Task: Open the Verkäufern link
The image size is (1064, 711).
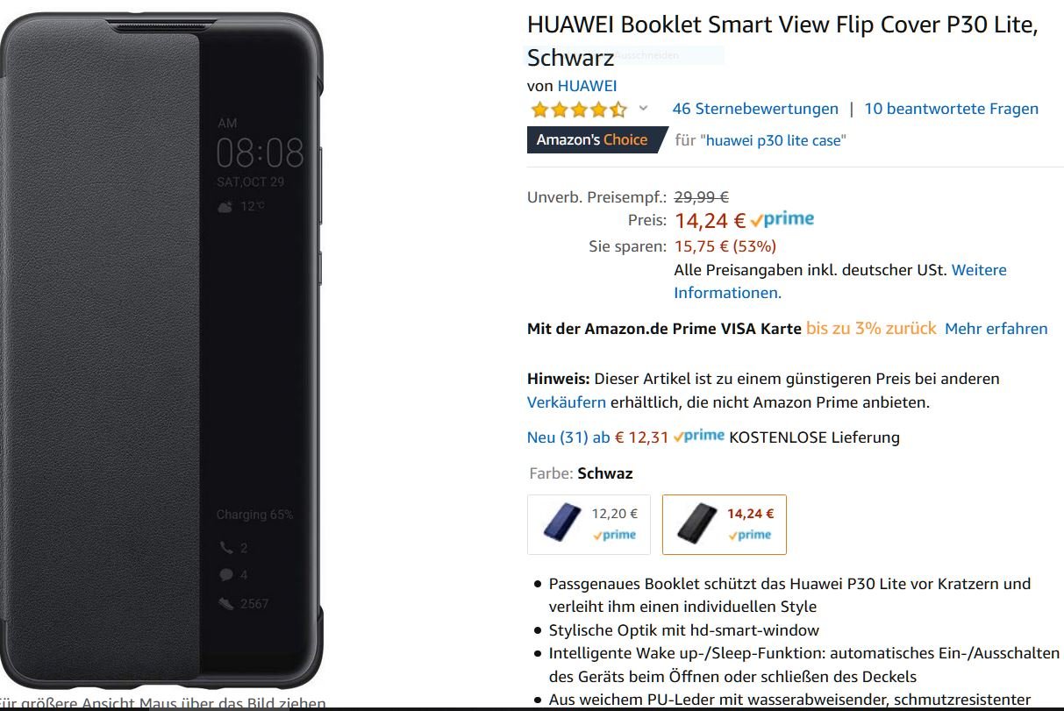Action: tap(566, 402)
